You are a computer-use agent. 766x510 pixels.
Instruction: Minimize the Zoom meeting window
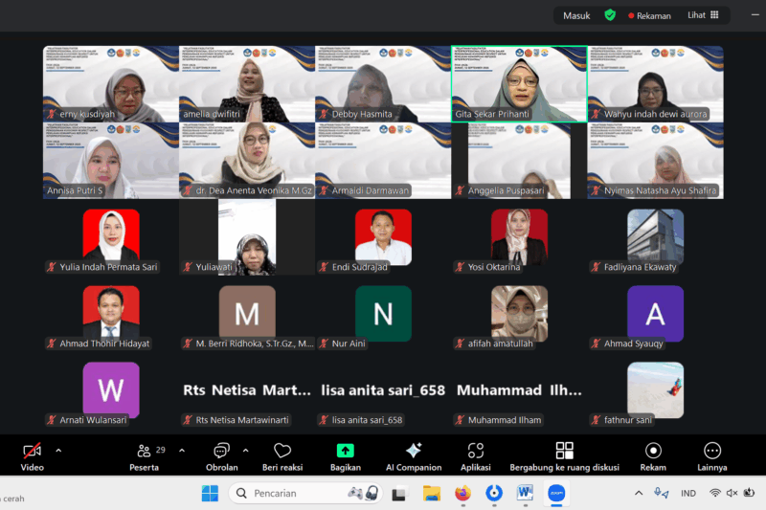(755, 15)
